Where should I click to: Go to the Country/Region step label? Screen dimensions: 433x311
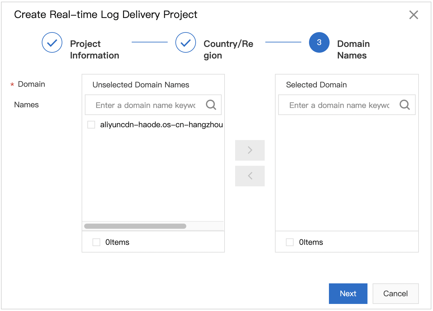click(228, 49)
